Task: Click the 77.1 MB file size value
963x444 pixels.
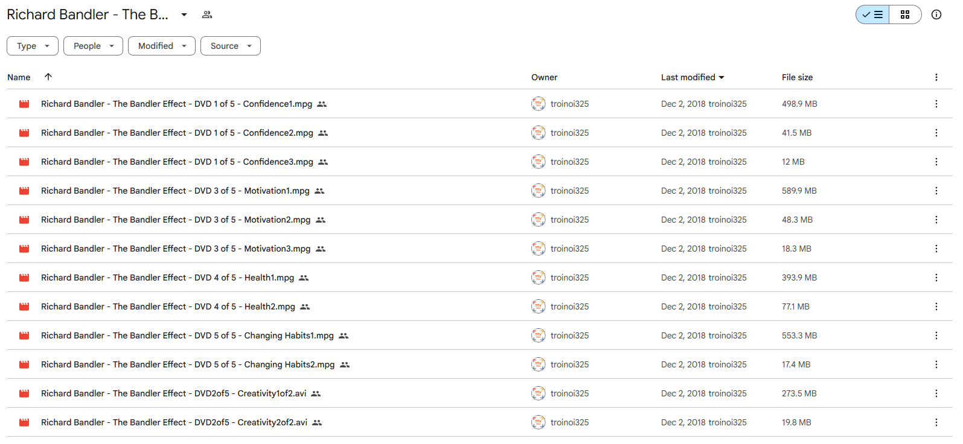Action: tap(796, 306)
